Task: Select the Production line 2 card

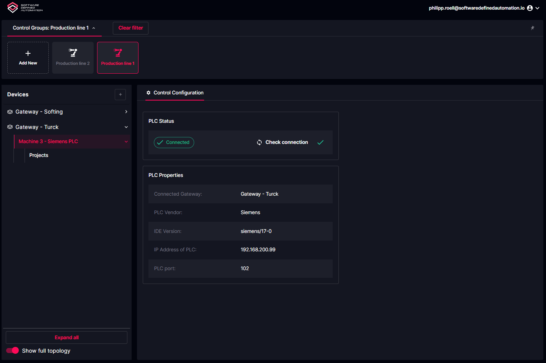Action: tap(73, 58)
